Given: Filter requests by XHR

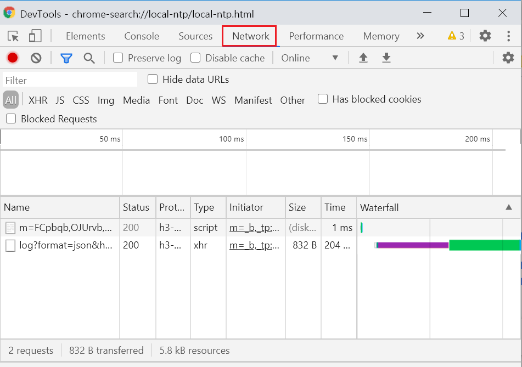Looking at the screenshot, I should (x=38, y=100).
